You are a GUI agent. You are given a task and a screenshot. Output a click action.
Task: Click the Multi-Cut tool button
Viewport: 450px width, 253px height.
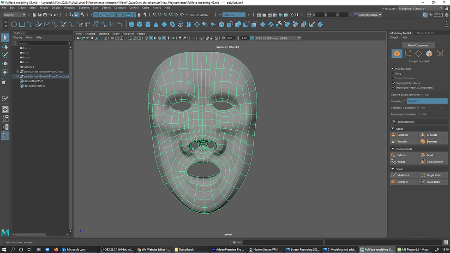click(404, 175)
